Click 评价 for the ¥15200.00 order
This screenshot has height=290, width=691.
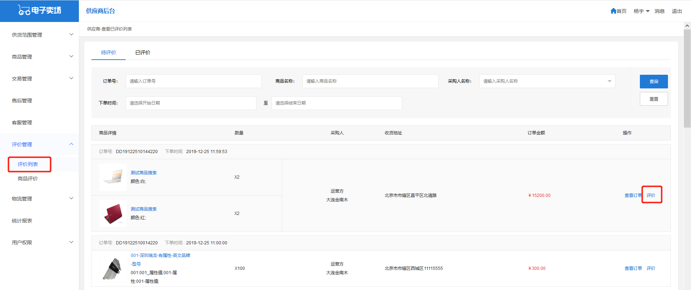651,195
